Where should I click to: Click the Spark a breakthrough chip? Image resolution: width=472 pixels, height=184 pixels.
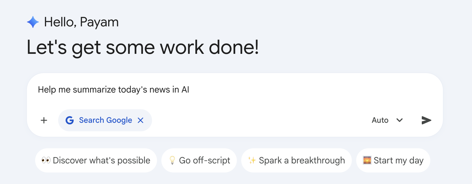[296, 160]
